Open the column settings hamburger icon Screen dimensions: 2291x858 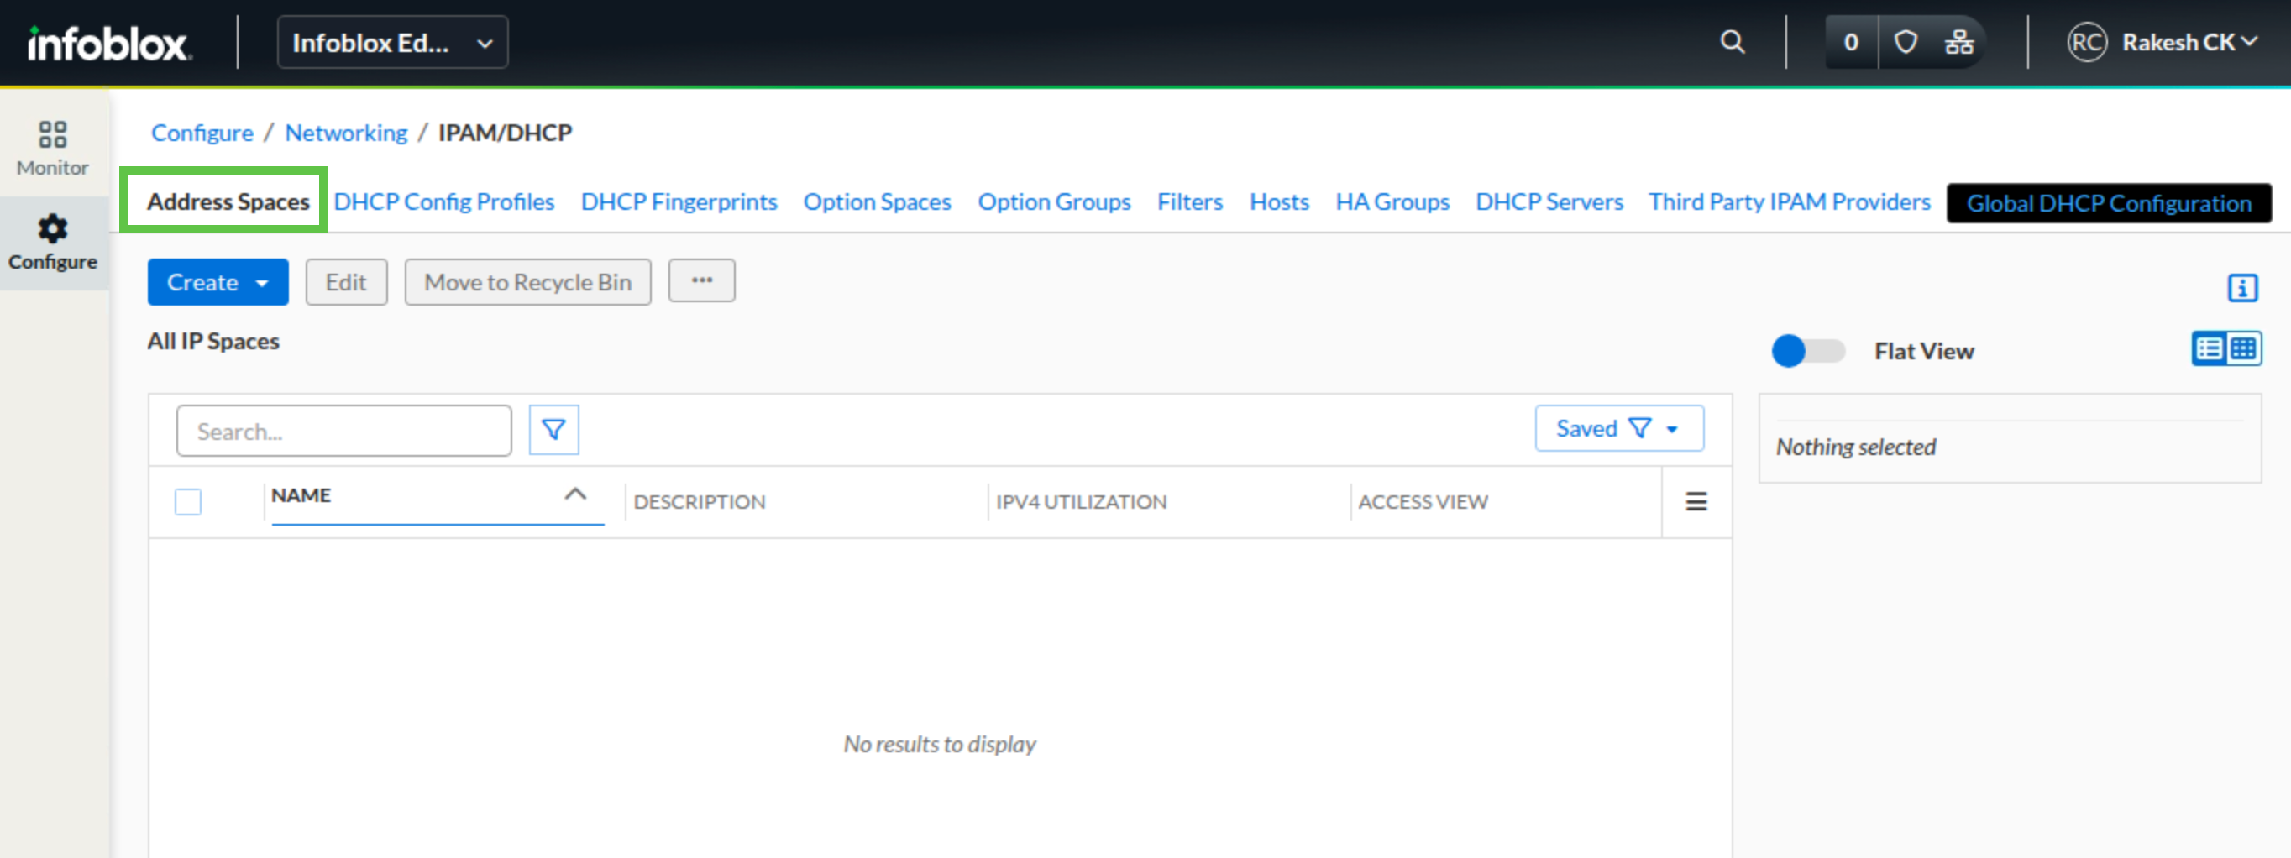(x=1696, y=501)
